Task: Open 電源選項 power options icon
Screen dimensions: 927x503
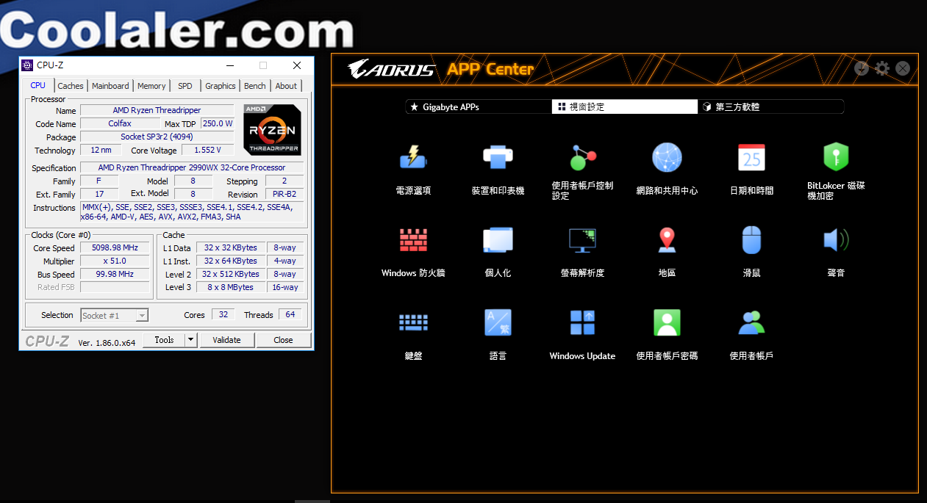Action: 413,157
